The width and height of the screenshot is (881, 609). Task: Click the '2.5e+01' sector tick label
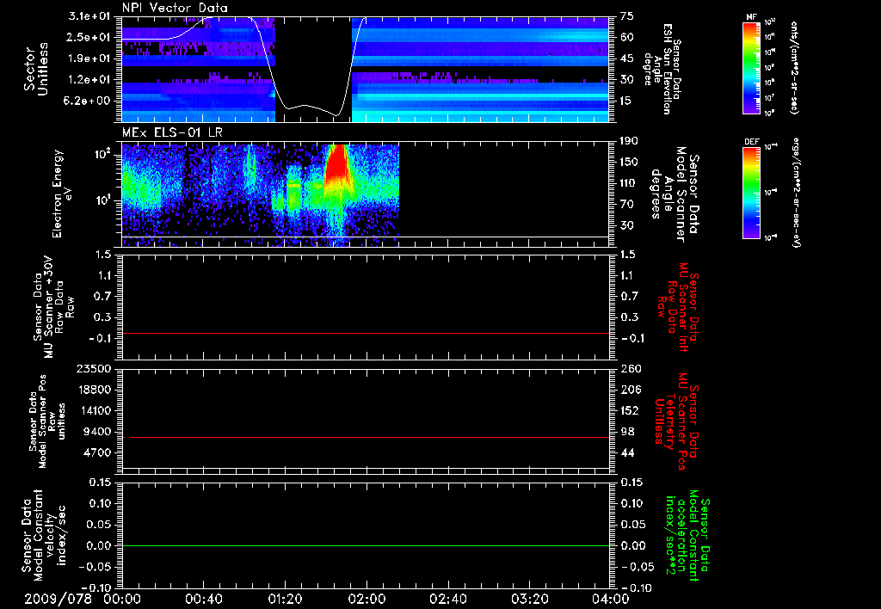tap(90, 37)
